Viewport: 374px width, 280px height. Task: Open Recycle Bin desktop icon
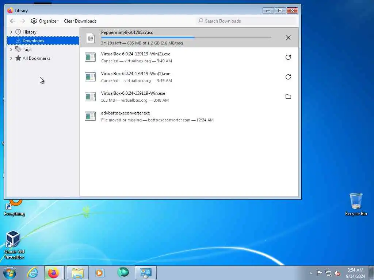[x=356, y=205]
